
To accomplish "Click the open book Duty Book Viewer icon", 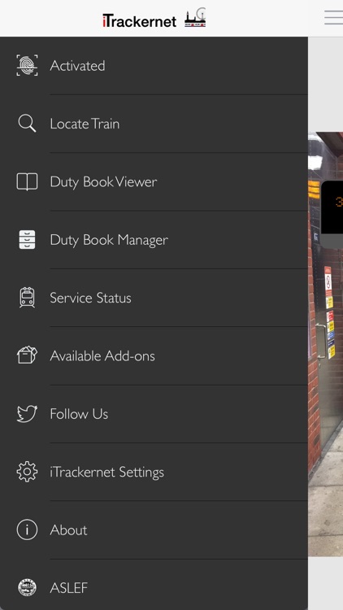I will pos(27,181).
